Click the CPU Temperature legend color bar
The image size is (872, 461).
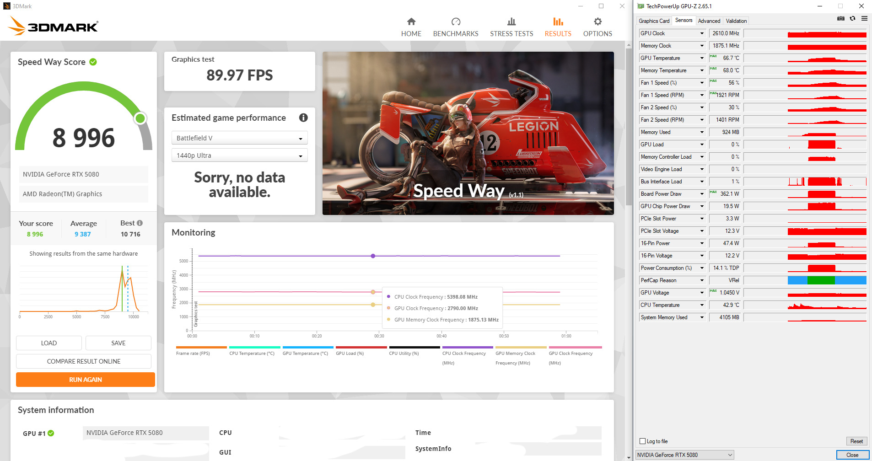pos(255,347)
